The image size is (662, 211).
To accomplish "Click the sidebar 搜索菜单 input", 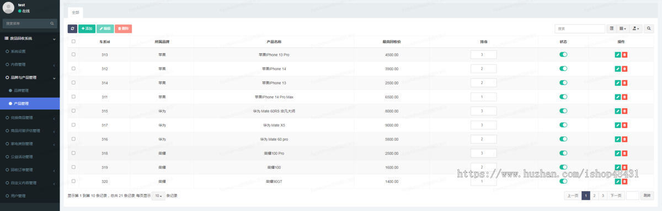I will click(x=25, y=24).
